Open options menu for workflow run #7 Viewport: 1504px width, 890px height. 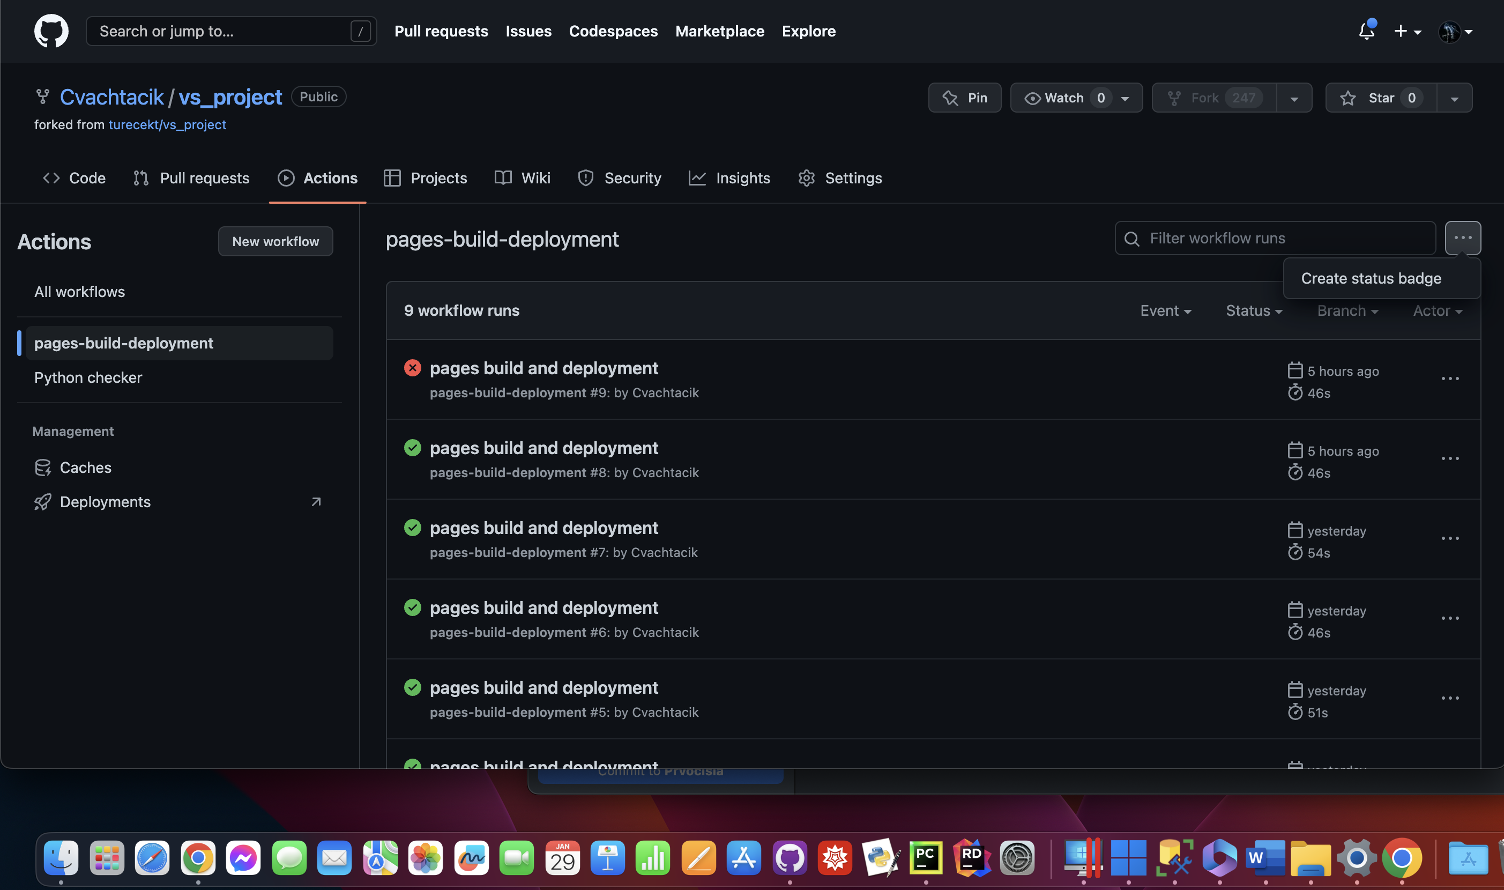[1450, 538]
